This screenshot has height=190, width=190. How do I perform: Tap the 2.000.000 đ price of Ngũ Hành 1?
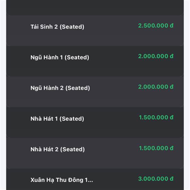click(156, 56)
